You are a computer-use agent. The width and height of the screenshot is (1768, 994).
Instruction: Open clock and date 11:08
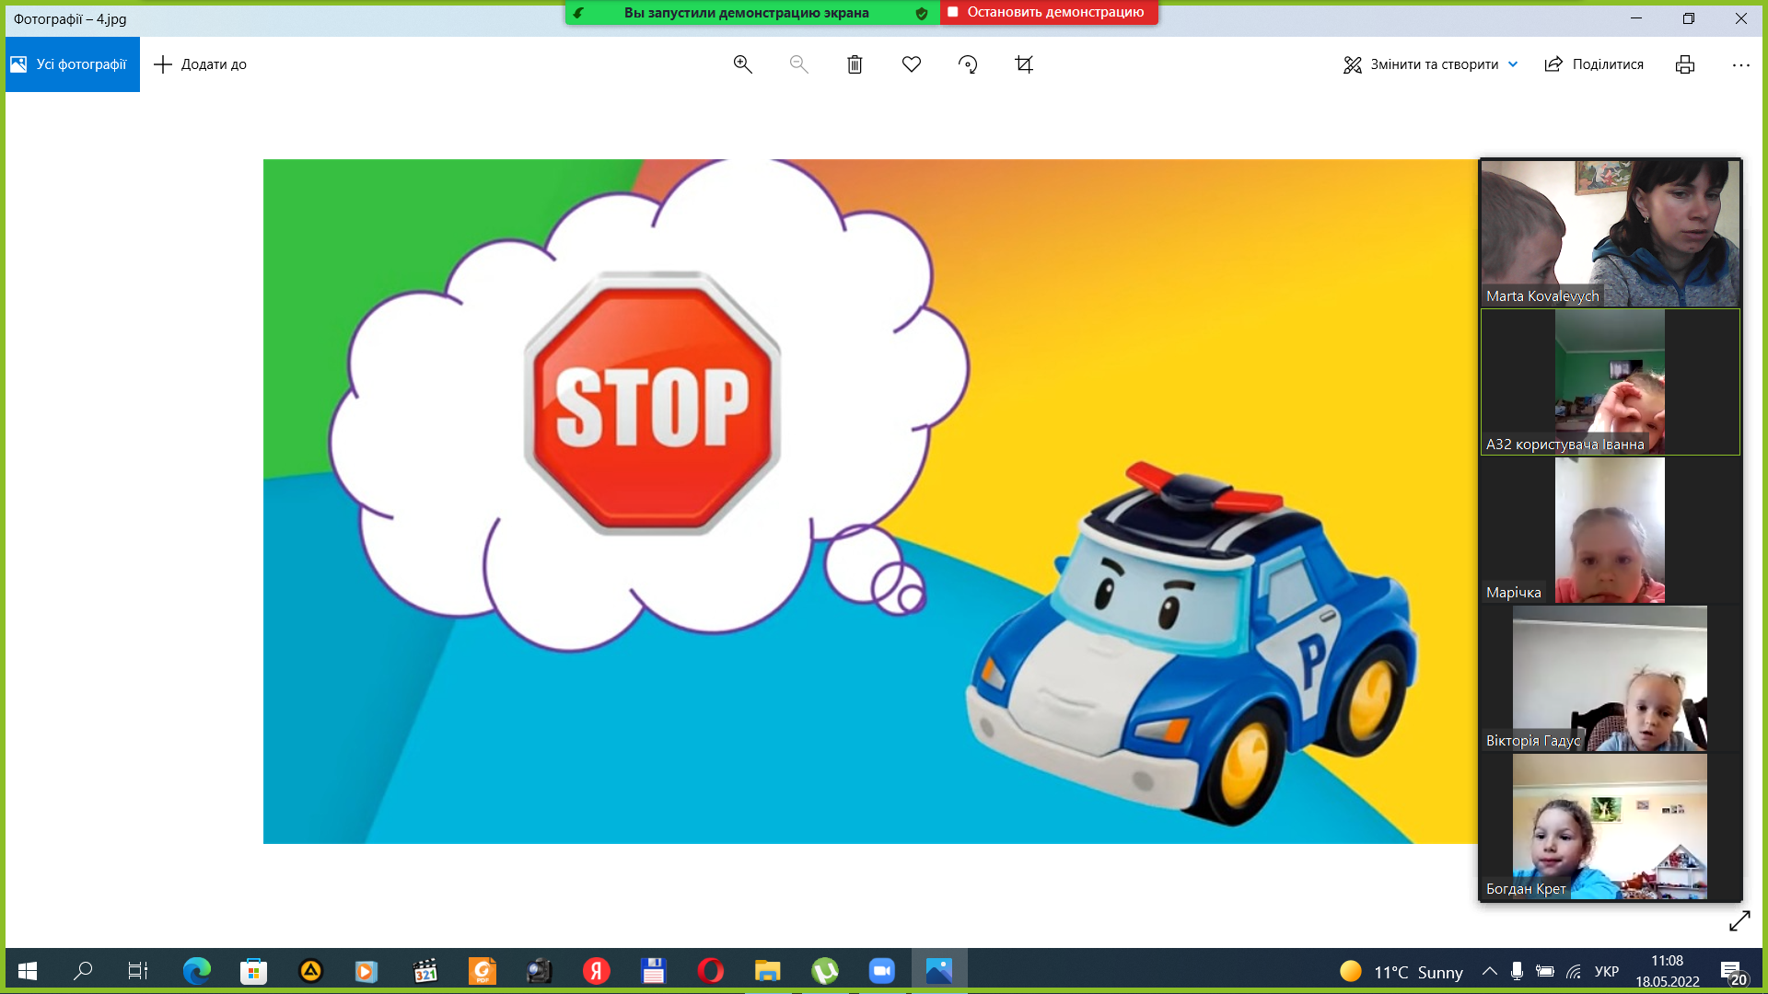point(1668,971)
